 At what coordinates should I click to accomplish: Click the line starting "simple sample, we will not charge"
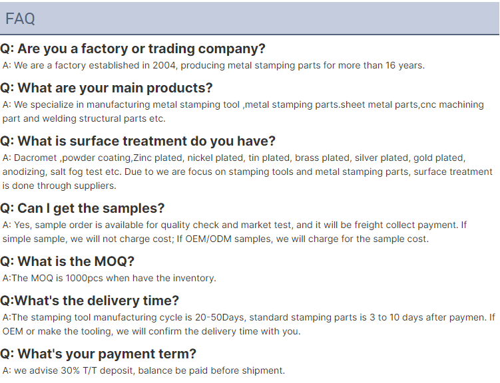216,239
